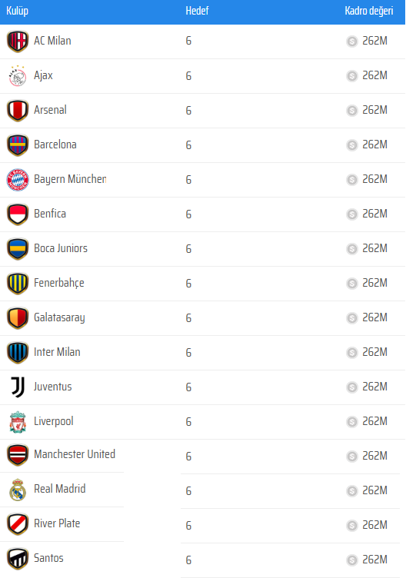Viewport: 406px width, 578px height.
Task: Click the Fenerbahçe striped shield icon
Action: [x=18, y=284]
